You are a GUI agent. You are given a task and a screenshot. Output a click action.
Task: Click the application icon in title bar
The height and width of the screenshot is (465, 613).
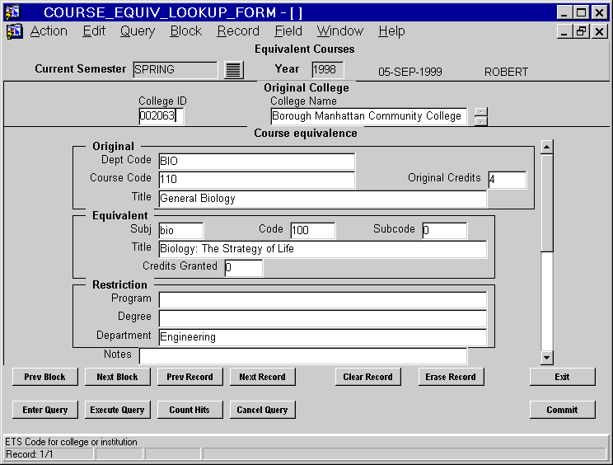pyautogui.click(x=12, y=12)
